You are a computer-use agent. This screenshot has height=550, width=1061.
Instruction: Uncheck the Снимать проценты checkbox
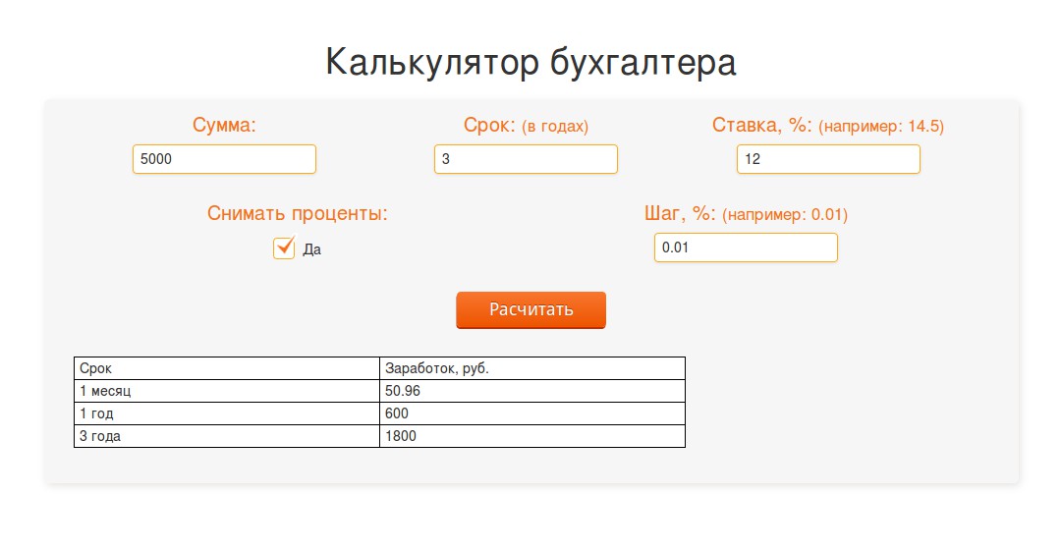(284, 247)
